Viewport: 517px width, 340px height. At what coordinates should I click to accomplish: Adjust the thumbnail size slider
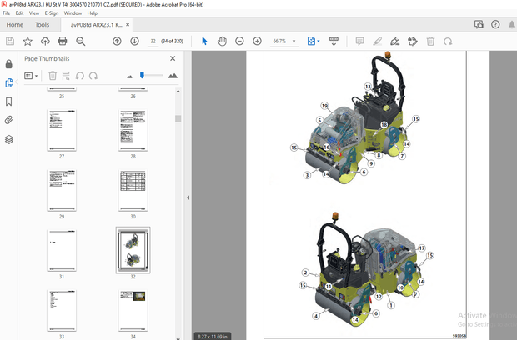click(143, 76)
